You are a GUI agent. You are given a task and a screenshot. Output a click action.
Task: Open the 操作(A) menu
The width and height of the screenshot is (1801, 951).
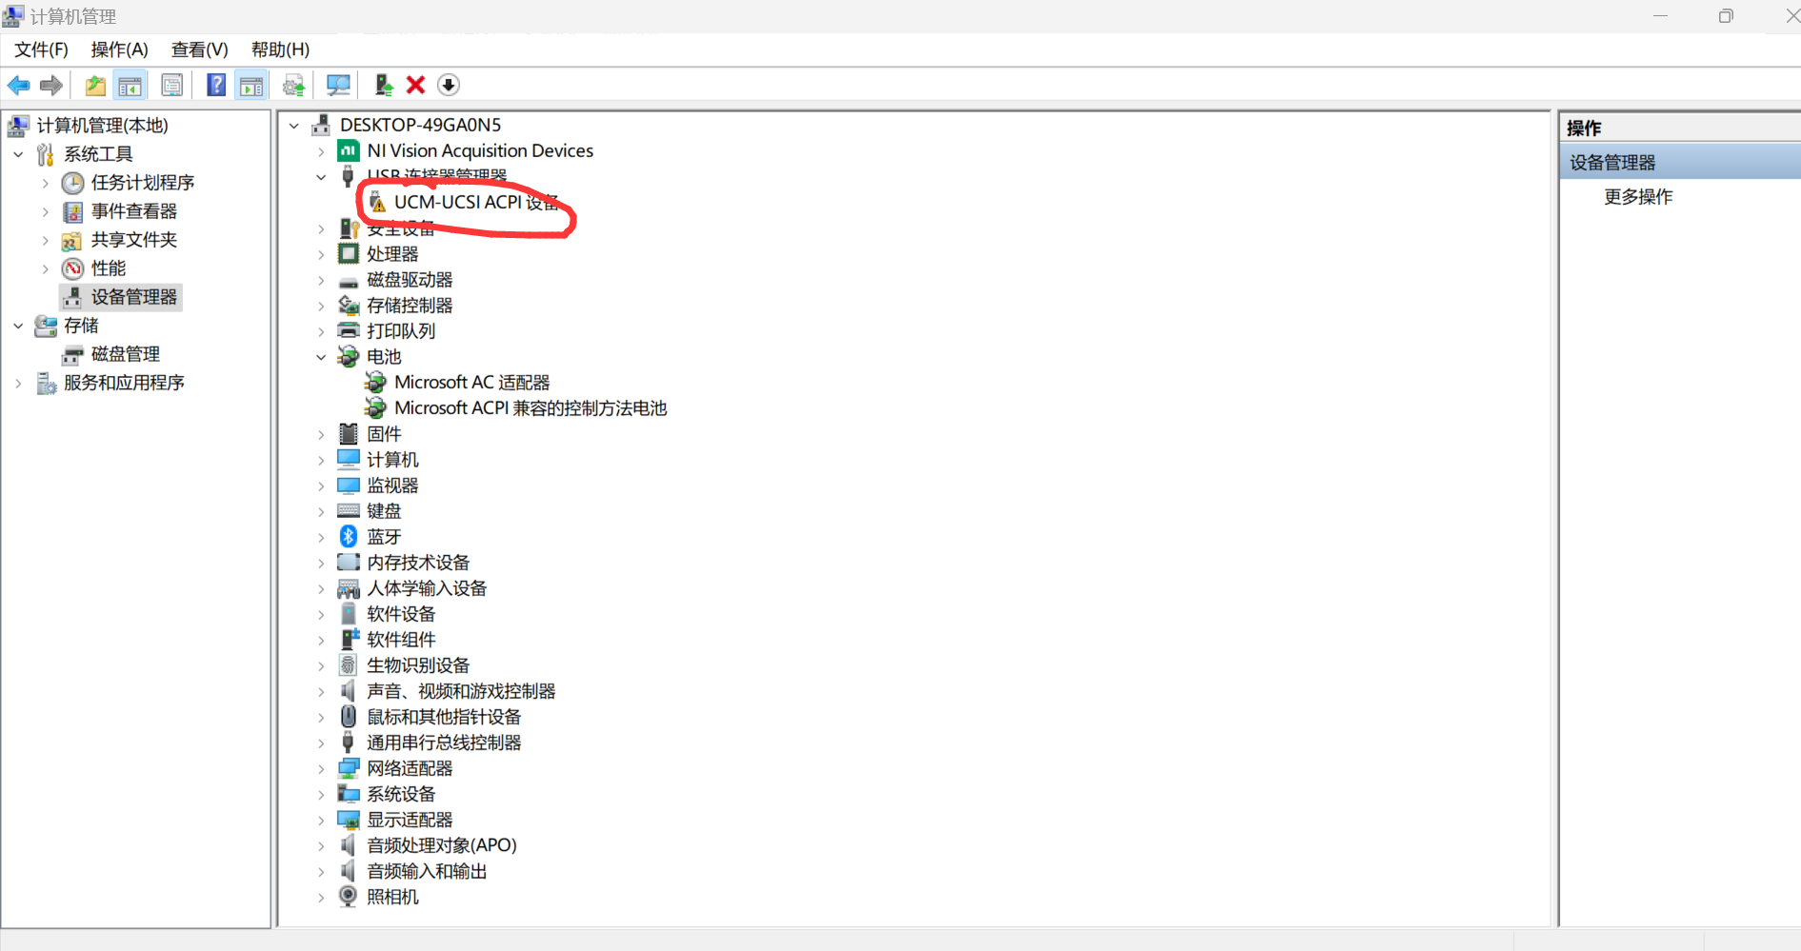pos(119,50)
